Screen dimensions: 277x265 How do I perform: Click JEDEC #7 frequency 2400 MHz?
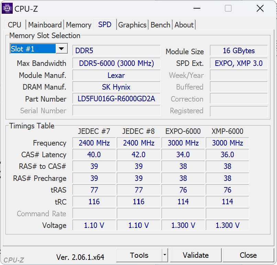pyautogui.click(x=94, y=143)
